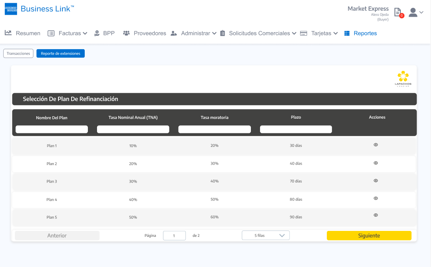Open the rows per page dropdown
The image size is (431, 267).
click(x=266, y=235)
